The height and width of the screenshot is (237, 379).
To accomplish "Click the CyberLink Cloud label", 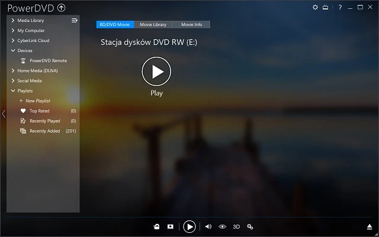I will [33, 41].
